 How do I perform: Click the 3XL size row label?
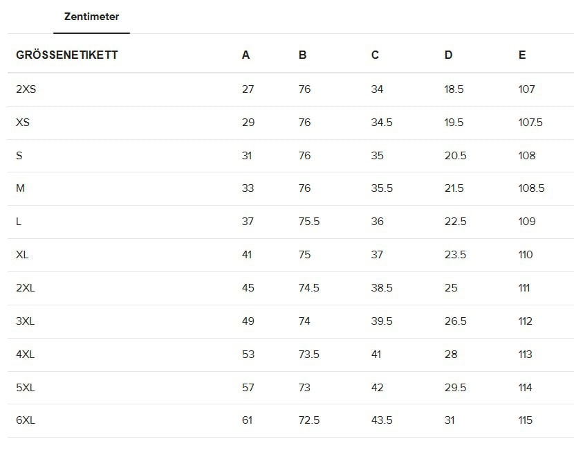click(26, 321)
